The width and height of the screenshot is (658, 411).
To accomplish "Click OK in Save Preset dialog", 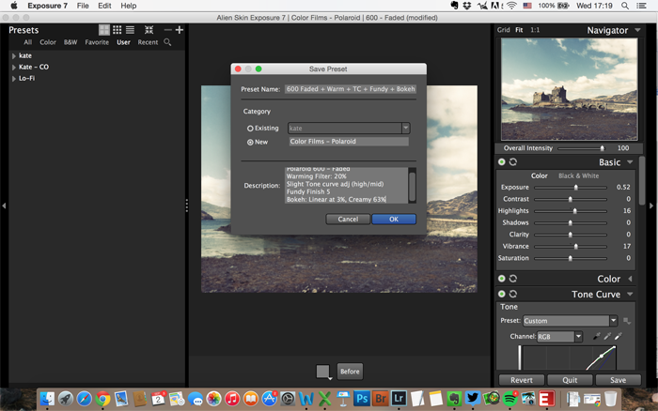I will [394, 220].
